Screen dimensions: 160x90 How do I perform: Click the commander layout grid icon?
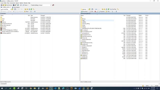point(1,5)
